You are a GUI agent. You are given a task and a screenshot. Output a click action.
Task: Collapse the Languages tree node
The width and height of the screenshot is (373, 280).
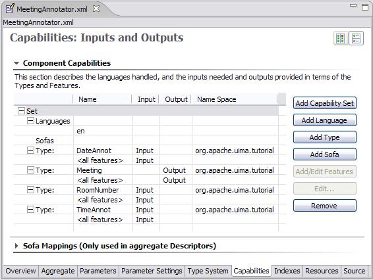pyautogui.click(x=30, y=120)
